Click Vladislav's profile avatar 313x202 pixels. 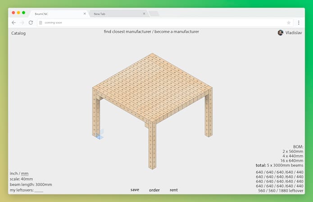tap(281, 33)
